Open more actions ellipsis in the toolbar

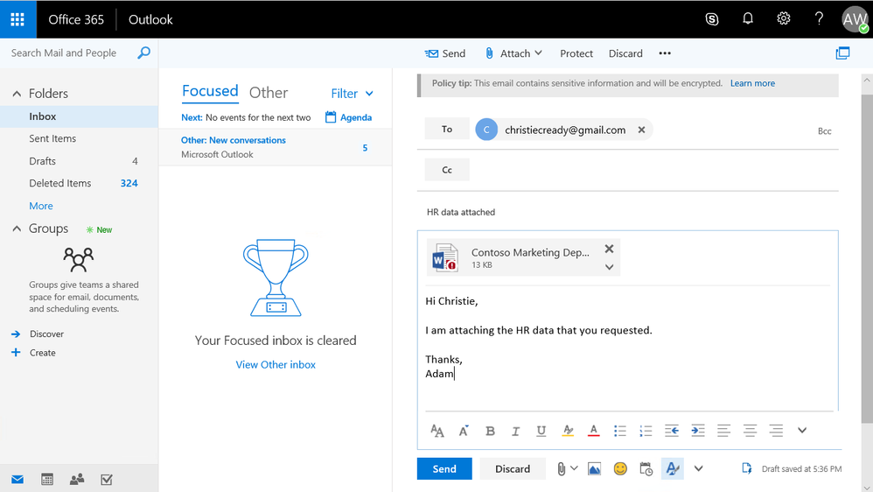tap(665, 53)
